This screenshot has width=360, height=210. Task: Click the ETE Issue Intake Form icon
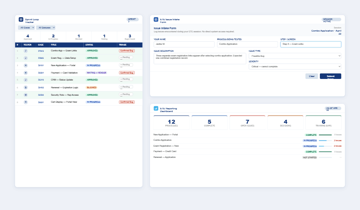click(156, 19)
